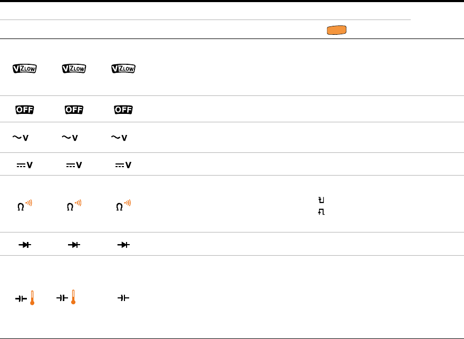The width and height of the screenshot is (464, 339).
Task: Click the falling-edge pulse symbol
Action: point(321,200)
